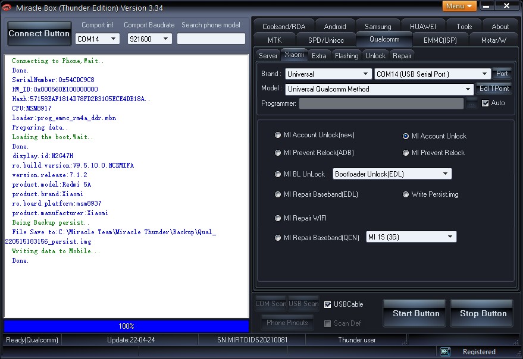
Task: Switch to the Mstar/W tab
Action: pos(494,40)
